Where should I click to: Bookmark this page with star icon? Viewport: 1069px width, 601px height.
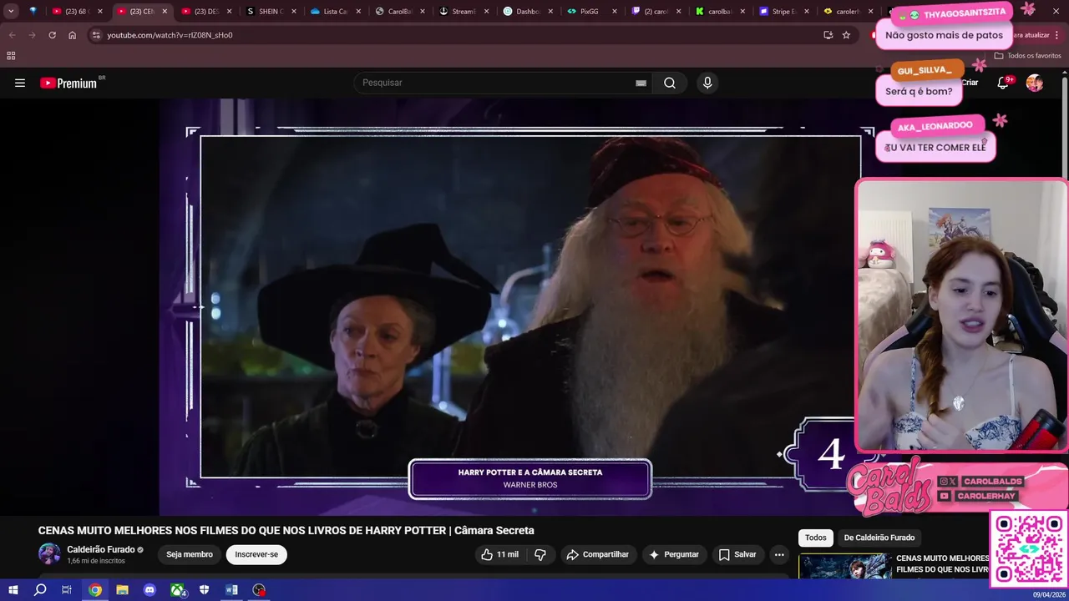(x=846, y=35)
